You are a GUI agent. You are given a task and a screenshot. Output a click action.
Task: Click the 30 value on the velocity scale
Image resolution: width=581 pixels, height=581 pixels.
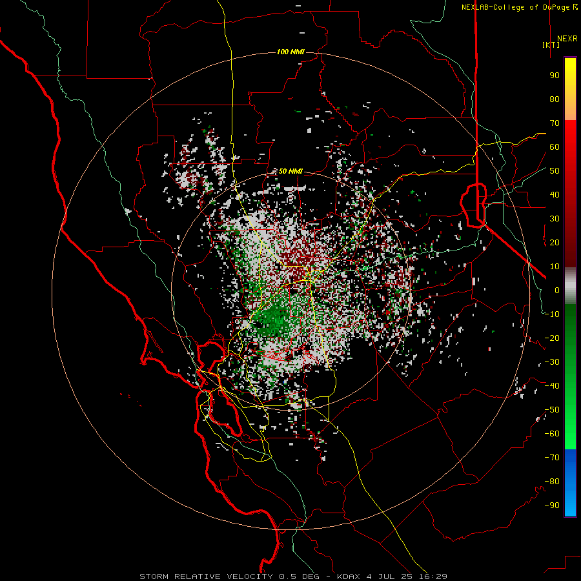click(555, 219)
